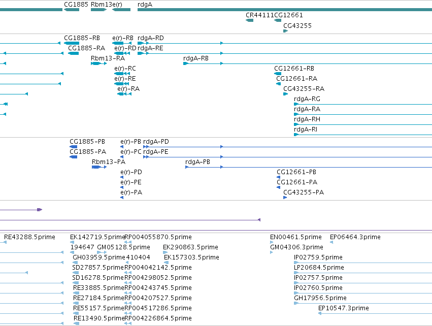Select EST RE43288.5prime
This screenshot has width=432, height=326.
(x=29, y=237)
